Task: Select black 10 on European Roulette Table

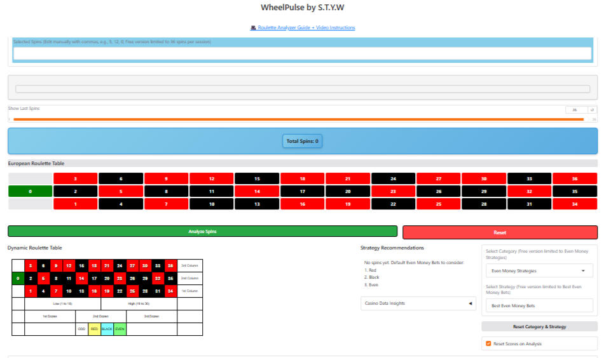Action: click(212, 204)
